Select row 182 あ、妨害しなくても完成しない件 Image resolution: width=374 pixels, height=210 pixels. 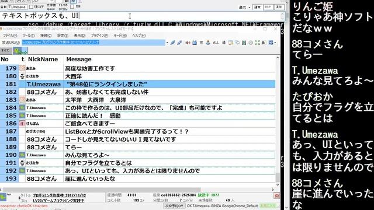138,92
